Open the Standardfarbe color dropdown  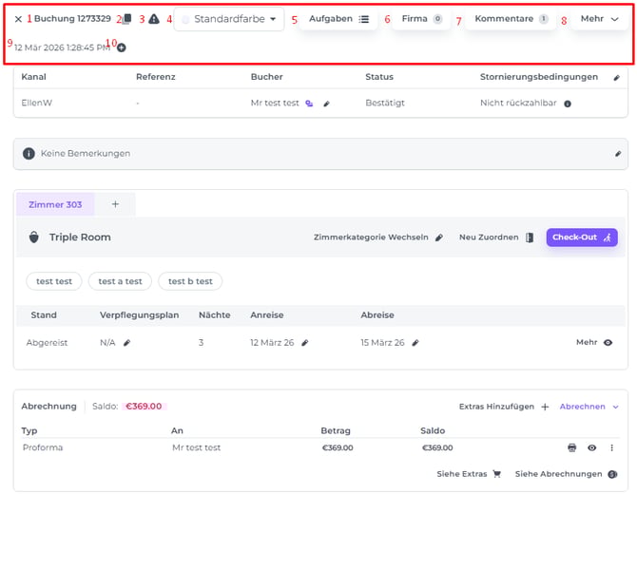point(229,19)
